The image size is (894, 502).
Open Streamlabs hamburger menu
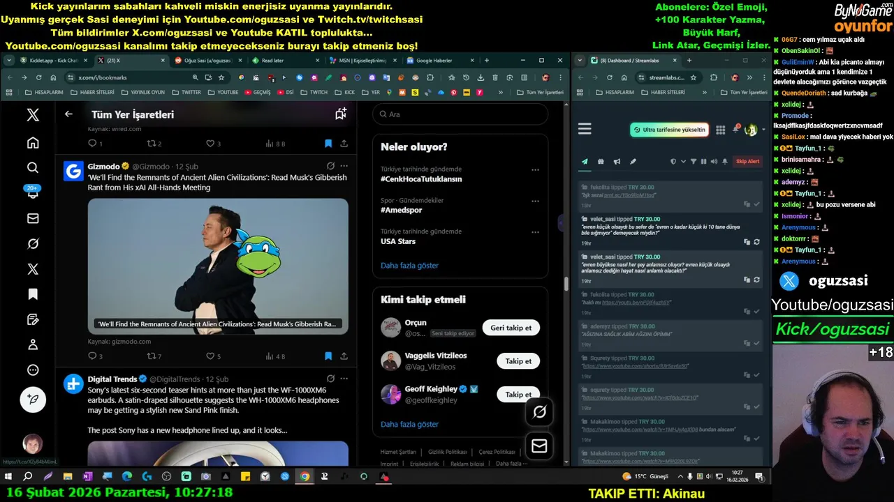tap(585, 129)
